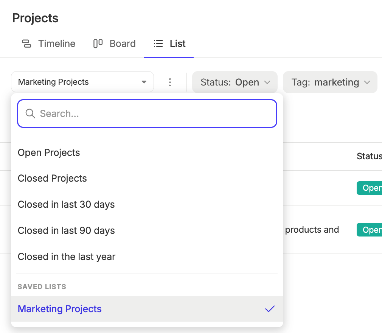Viewport: 382px width, 333px height.
Task: Focus the Search field in dropdown
Action: pos(147,114)
